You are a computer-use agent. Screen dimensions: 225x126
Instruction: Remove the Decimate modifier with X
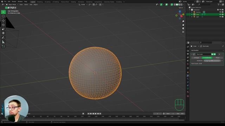click(219, 54)
